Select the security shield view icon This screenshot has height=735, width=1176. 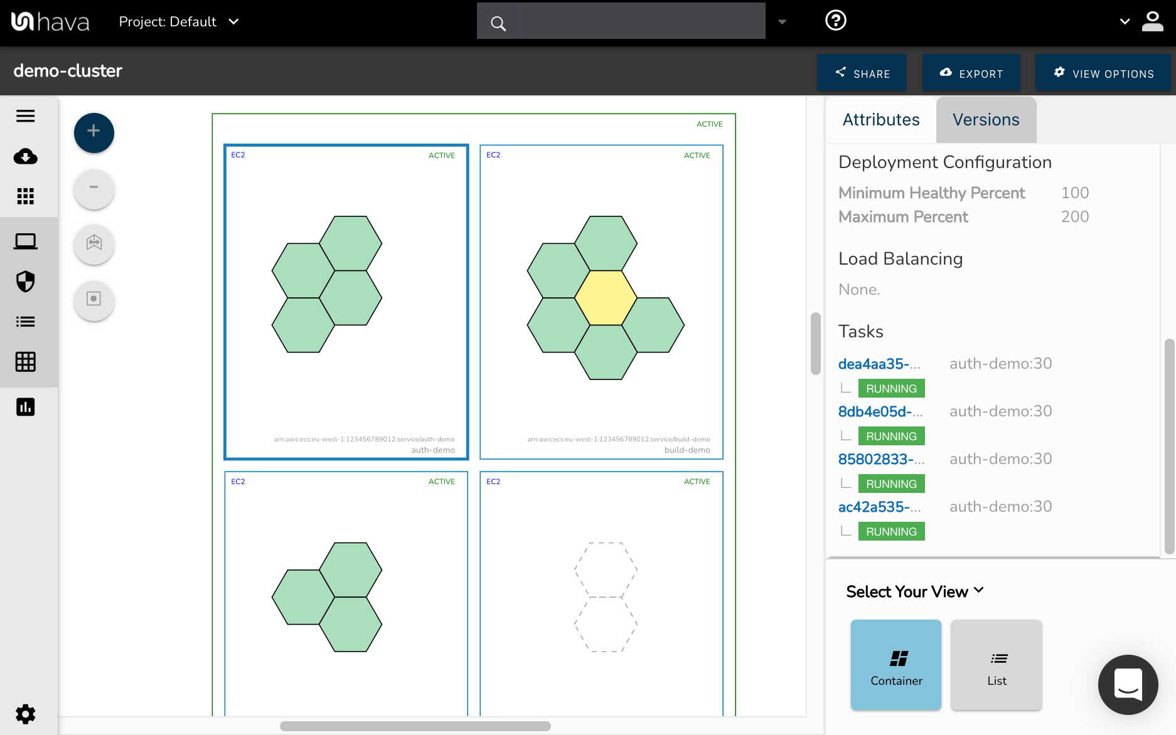(25, 282)
